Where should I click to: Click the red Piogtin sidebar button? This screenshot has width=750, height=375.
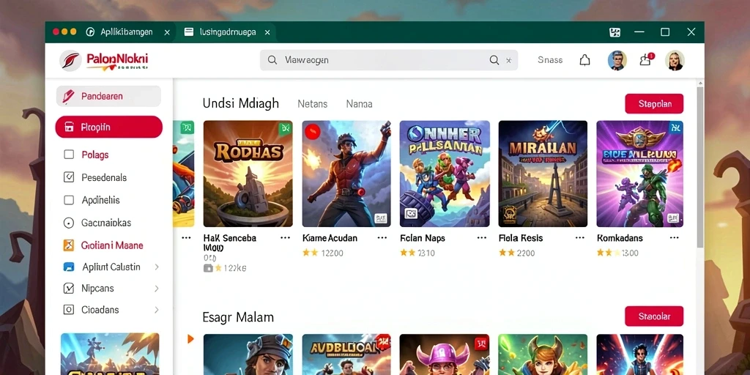pos(108,127)
